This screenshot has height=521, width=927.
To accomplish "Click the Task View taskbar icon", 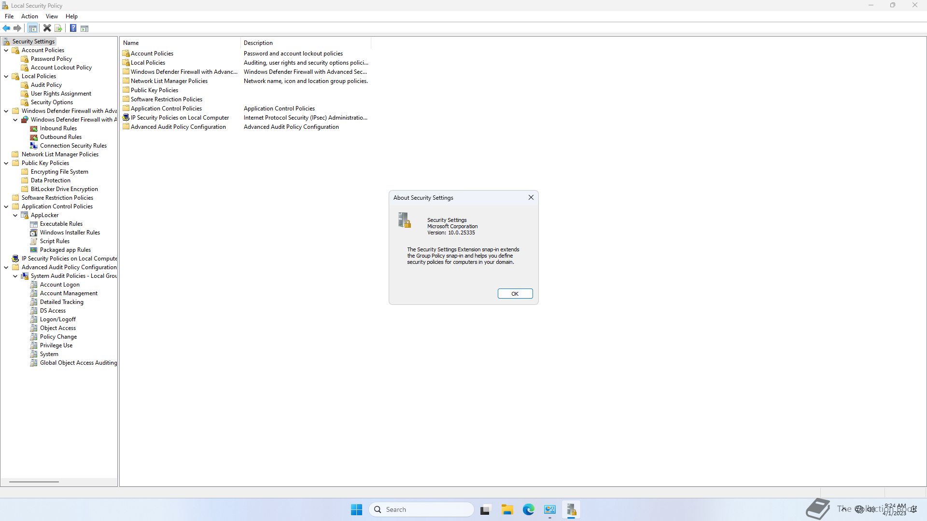I will 485,509.
